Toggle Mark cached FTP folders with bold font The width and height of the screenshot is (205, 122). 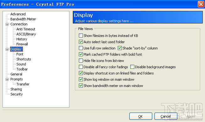pyautogui.click(x=81, y=54)
